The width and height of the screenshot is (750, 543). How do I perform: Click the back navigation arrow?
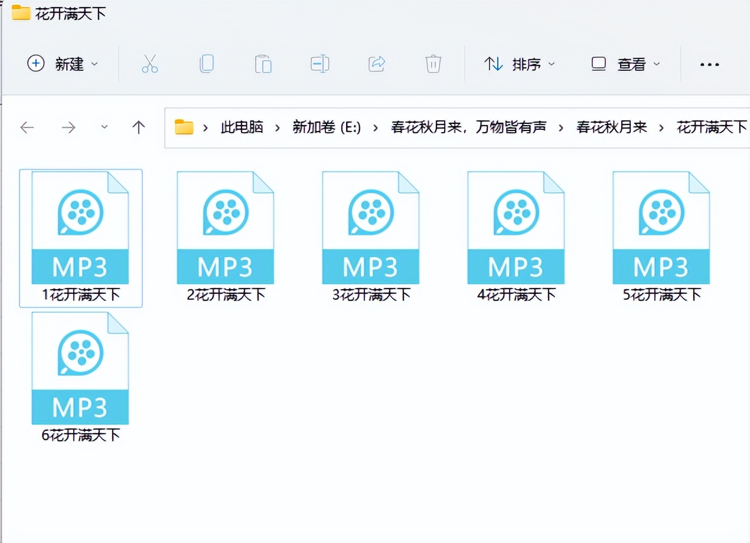click(27, 127)
